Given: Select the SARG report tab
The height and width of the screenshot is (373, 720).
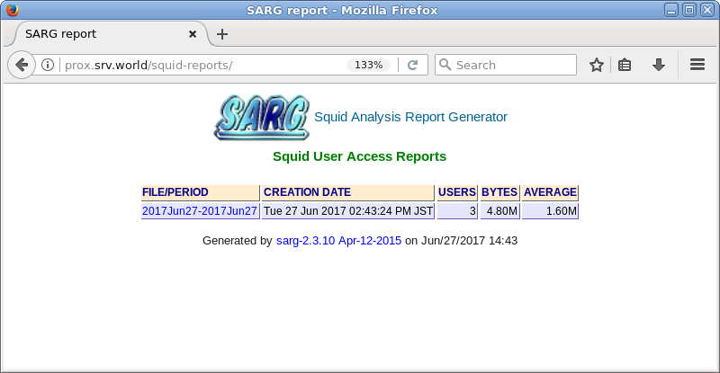Looking at the screenshot, I should [110, 34].
